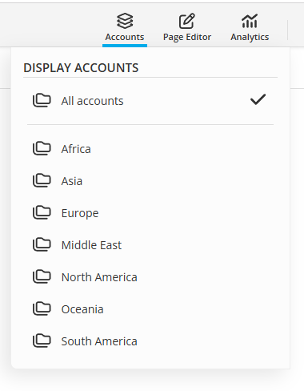Select All accounts option
Viewport: 304px width, 391px height.
150,101
